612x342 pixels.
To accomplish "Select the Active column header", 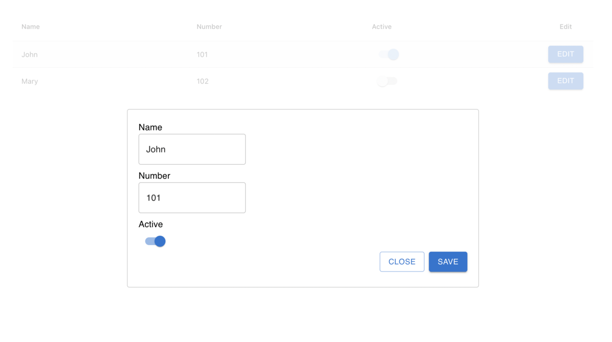I will pos(381,27).
